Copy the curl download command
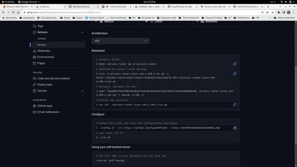Viewport: 297px width, 167px height. tap(235, 74)
